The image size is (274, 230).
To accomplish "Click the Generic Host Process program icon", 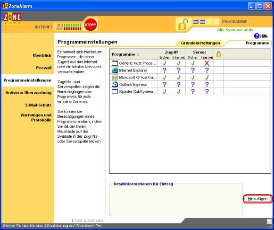I will point(115,63).
